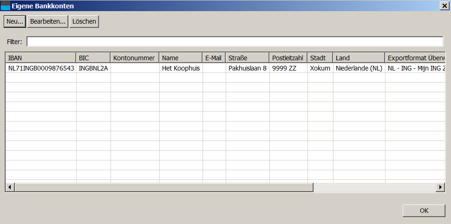Screen dimensions: 451x224
Task: Select the IBAN cell NL71INGB0009876543
Action: coord(41,68)
